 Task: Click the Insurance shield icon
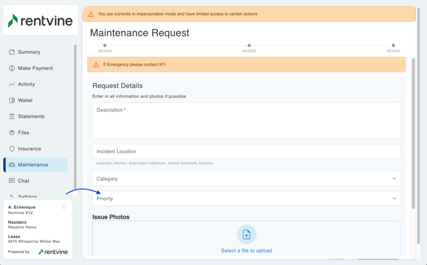coord(12,149)
